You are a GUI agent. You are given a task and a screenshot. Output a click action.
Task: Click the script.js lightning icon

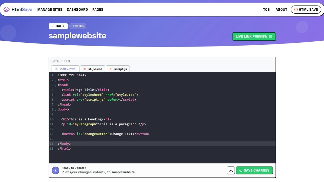click(x=111, y=69)
